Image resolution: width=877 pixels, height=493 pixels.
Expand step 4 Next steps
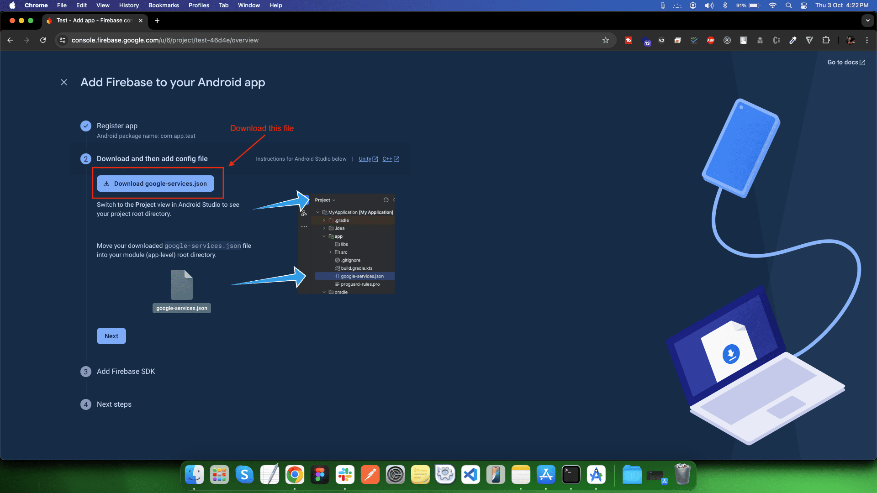pyautogui.click(x=114, y=404)
